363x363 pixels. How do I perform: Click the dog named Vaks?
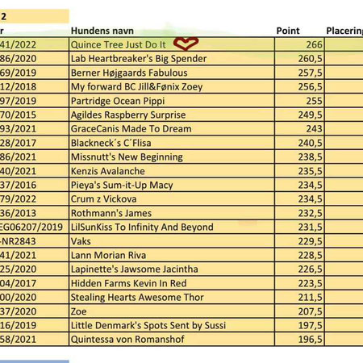[x=81, y=241]
